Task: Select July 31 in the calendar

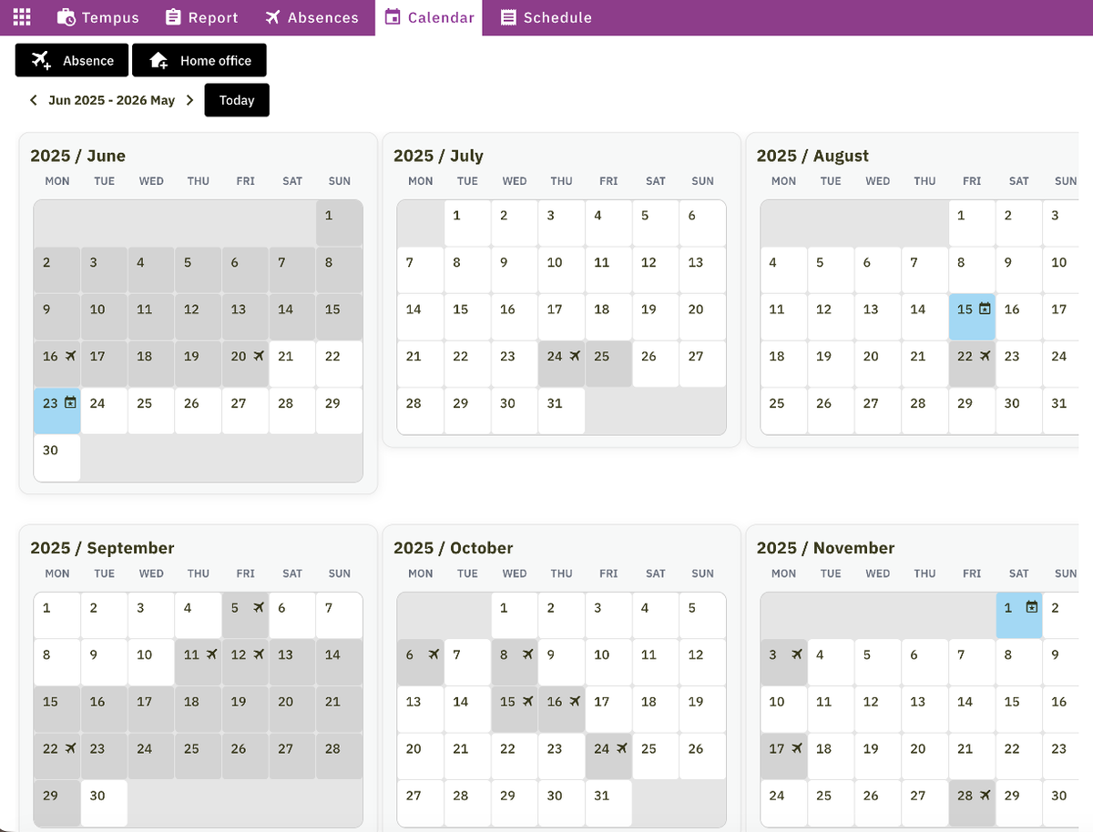Action: click(x=562, y=411)
